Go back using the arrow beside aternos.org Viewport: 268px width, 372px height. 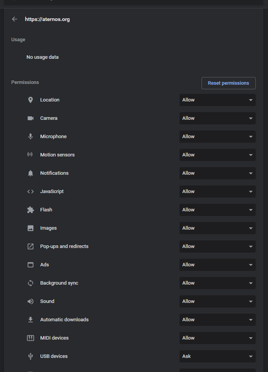pyautogui.click(x=15, y=19)
